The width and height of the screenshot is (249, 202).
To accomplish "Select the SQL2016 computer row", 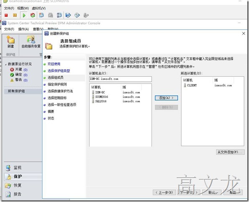I will 116,101.
